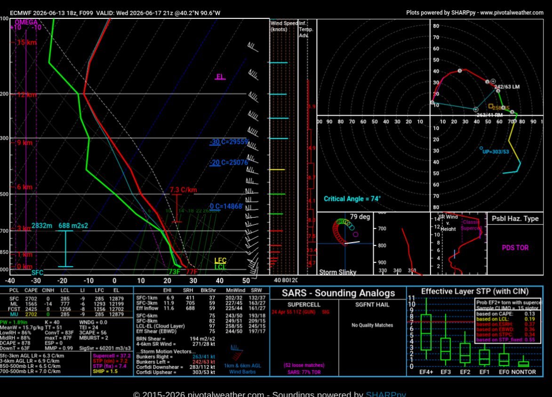Image resolution: width=552 pixels, height=397 pixels.
Task: Click the 'PW = 1.89in' value
Action: pyautogui.click(x=14, y=322)
